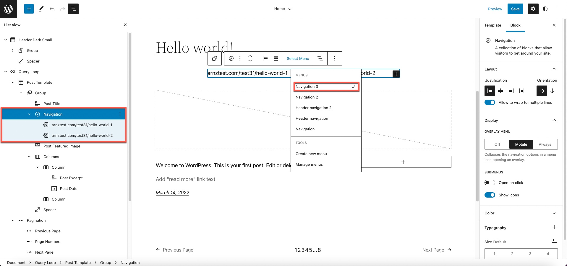Open the Styles half-circle icon
The image size is (567, 266).
click(545, 9)
